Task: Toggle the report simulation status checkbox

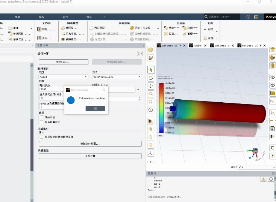Action: tap(41, 122)
